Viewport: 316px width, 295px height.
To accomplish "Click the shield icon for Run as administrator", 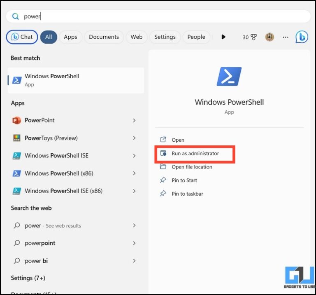I will 163,153.
